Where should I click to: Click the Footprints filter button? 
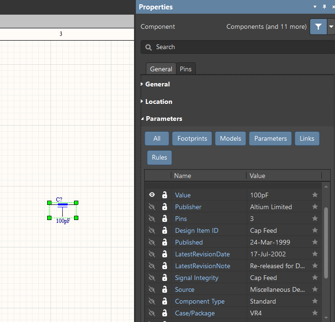pyautogui.click(x=192, y=138)
